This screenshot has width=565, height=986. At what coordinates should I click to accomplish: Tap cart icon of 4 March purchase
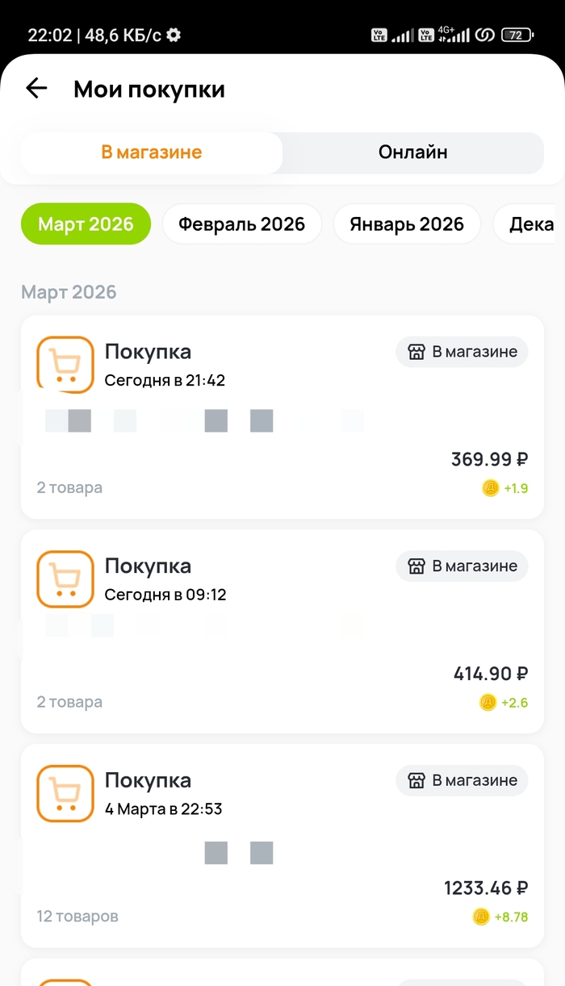tap(65, 793)
